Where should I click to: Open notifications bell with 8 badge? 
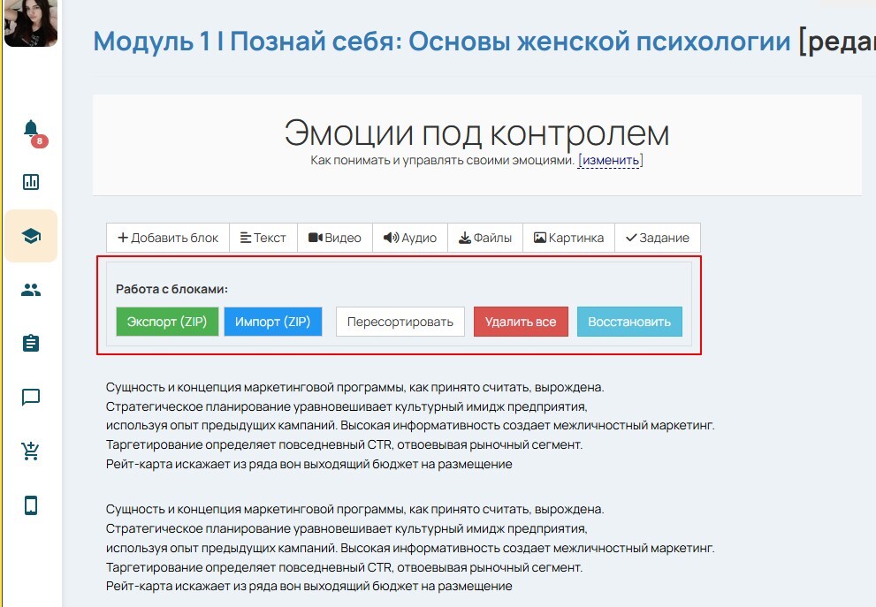pos(32,130)
